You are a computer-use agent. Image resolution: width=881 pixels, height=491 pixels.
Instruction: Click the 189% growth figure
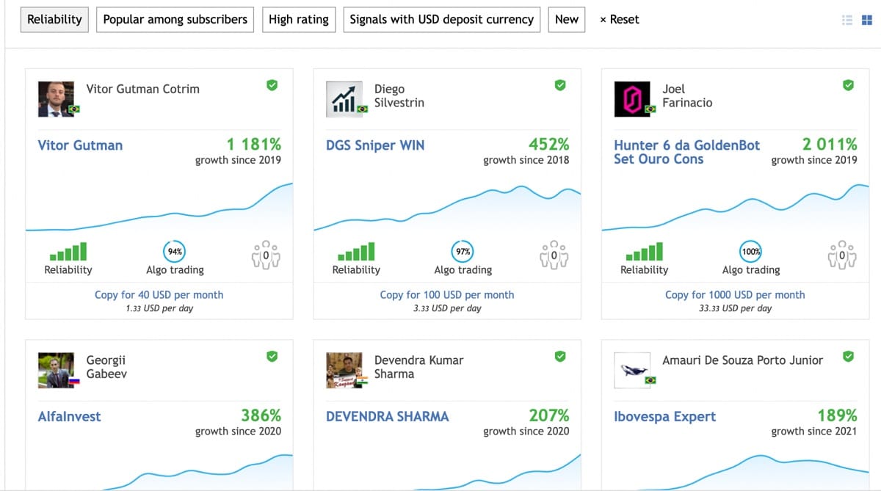pos(837,415)
